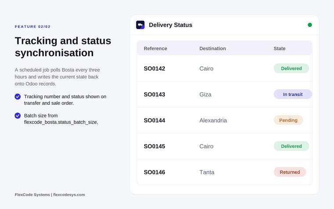
Task: Click the Tracking and status synchronisation heading
Action: 63,47
